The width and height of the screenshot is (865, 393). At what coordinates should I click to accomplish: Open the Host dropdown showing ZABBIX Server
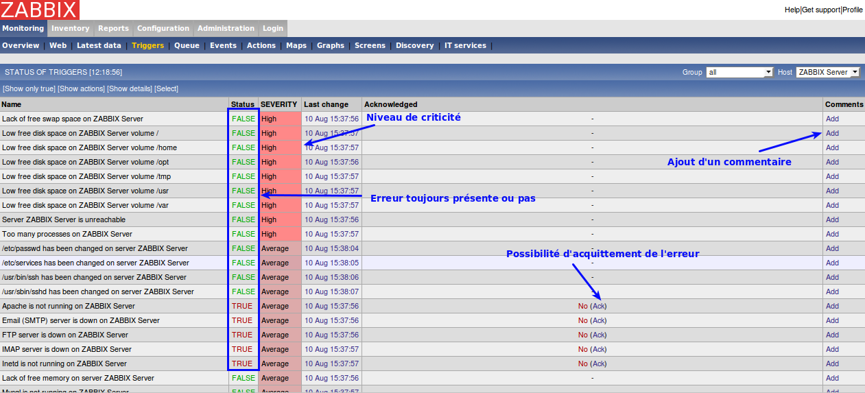tap(827, 72)
